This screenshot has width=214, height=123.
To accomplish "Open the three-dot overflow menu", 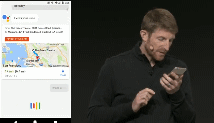I will (x=67, y=10).
